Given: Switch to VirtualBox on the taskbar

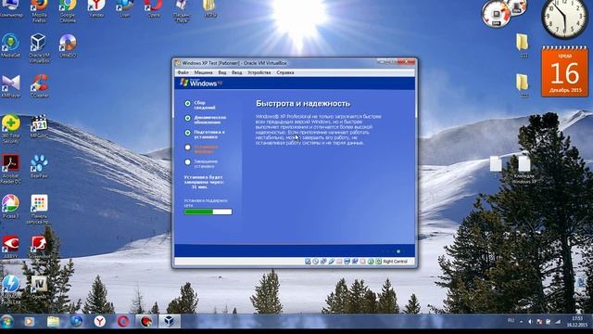Looking at the screenshot, I should click(x=169, y=322).
